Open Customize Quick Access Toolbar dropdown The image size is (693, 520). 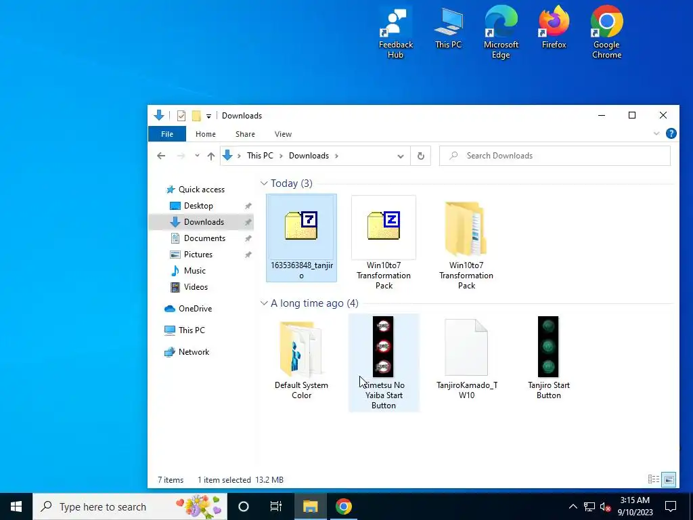tap(208, 116)
